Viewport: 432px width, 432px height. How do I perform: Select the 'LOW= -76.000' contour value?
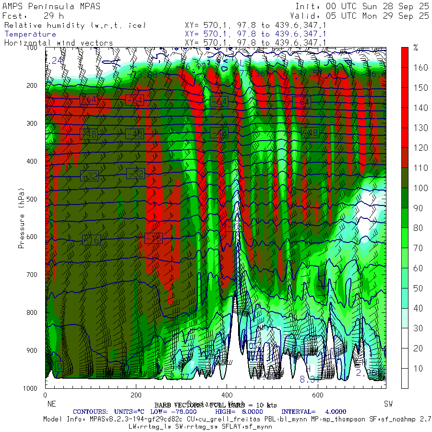pyautogui.click(x=174, y=412)
